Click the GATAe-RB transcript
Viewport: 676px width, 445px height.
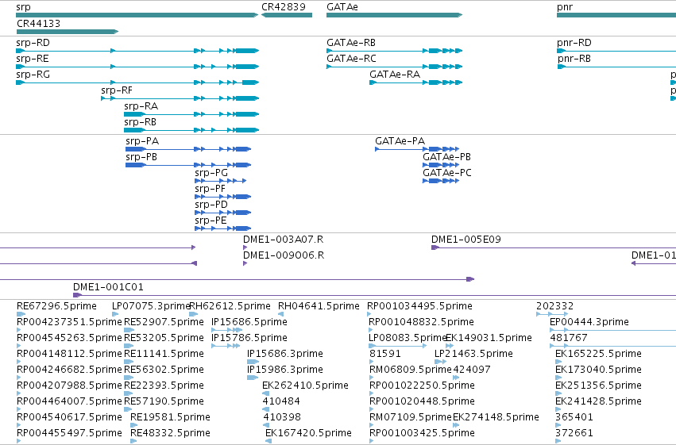395,51
